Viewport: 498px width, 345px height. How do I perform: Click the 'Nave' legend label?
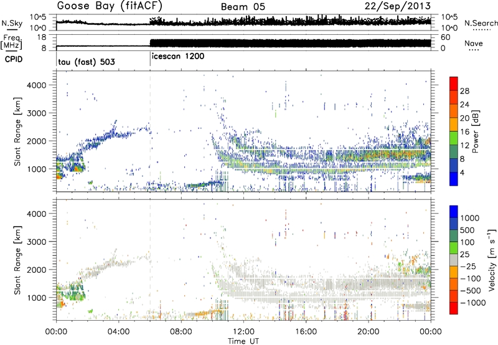[474, 43]
